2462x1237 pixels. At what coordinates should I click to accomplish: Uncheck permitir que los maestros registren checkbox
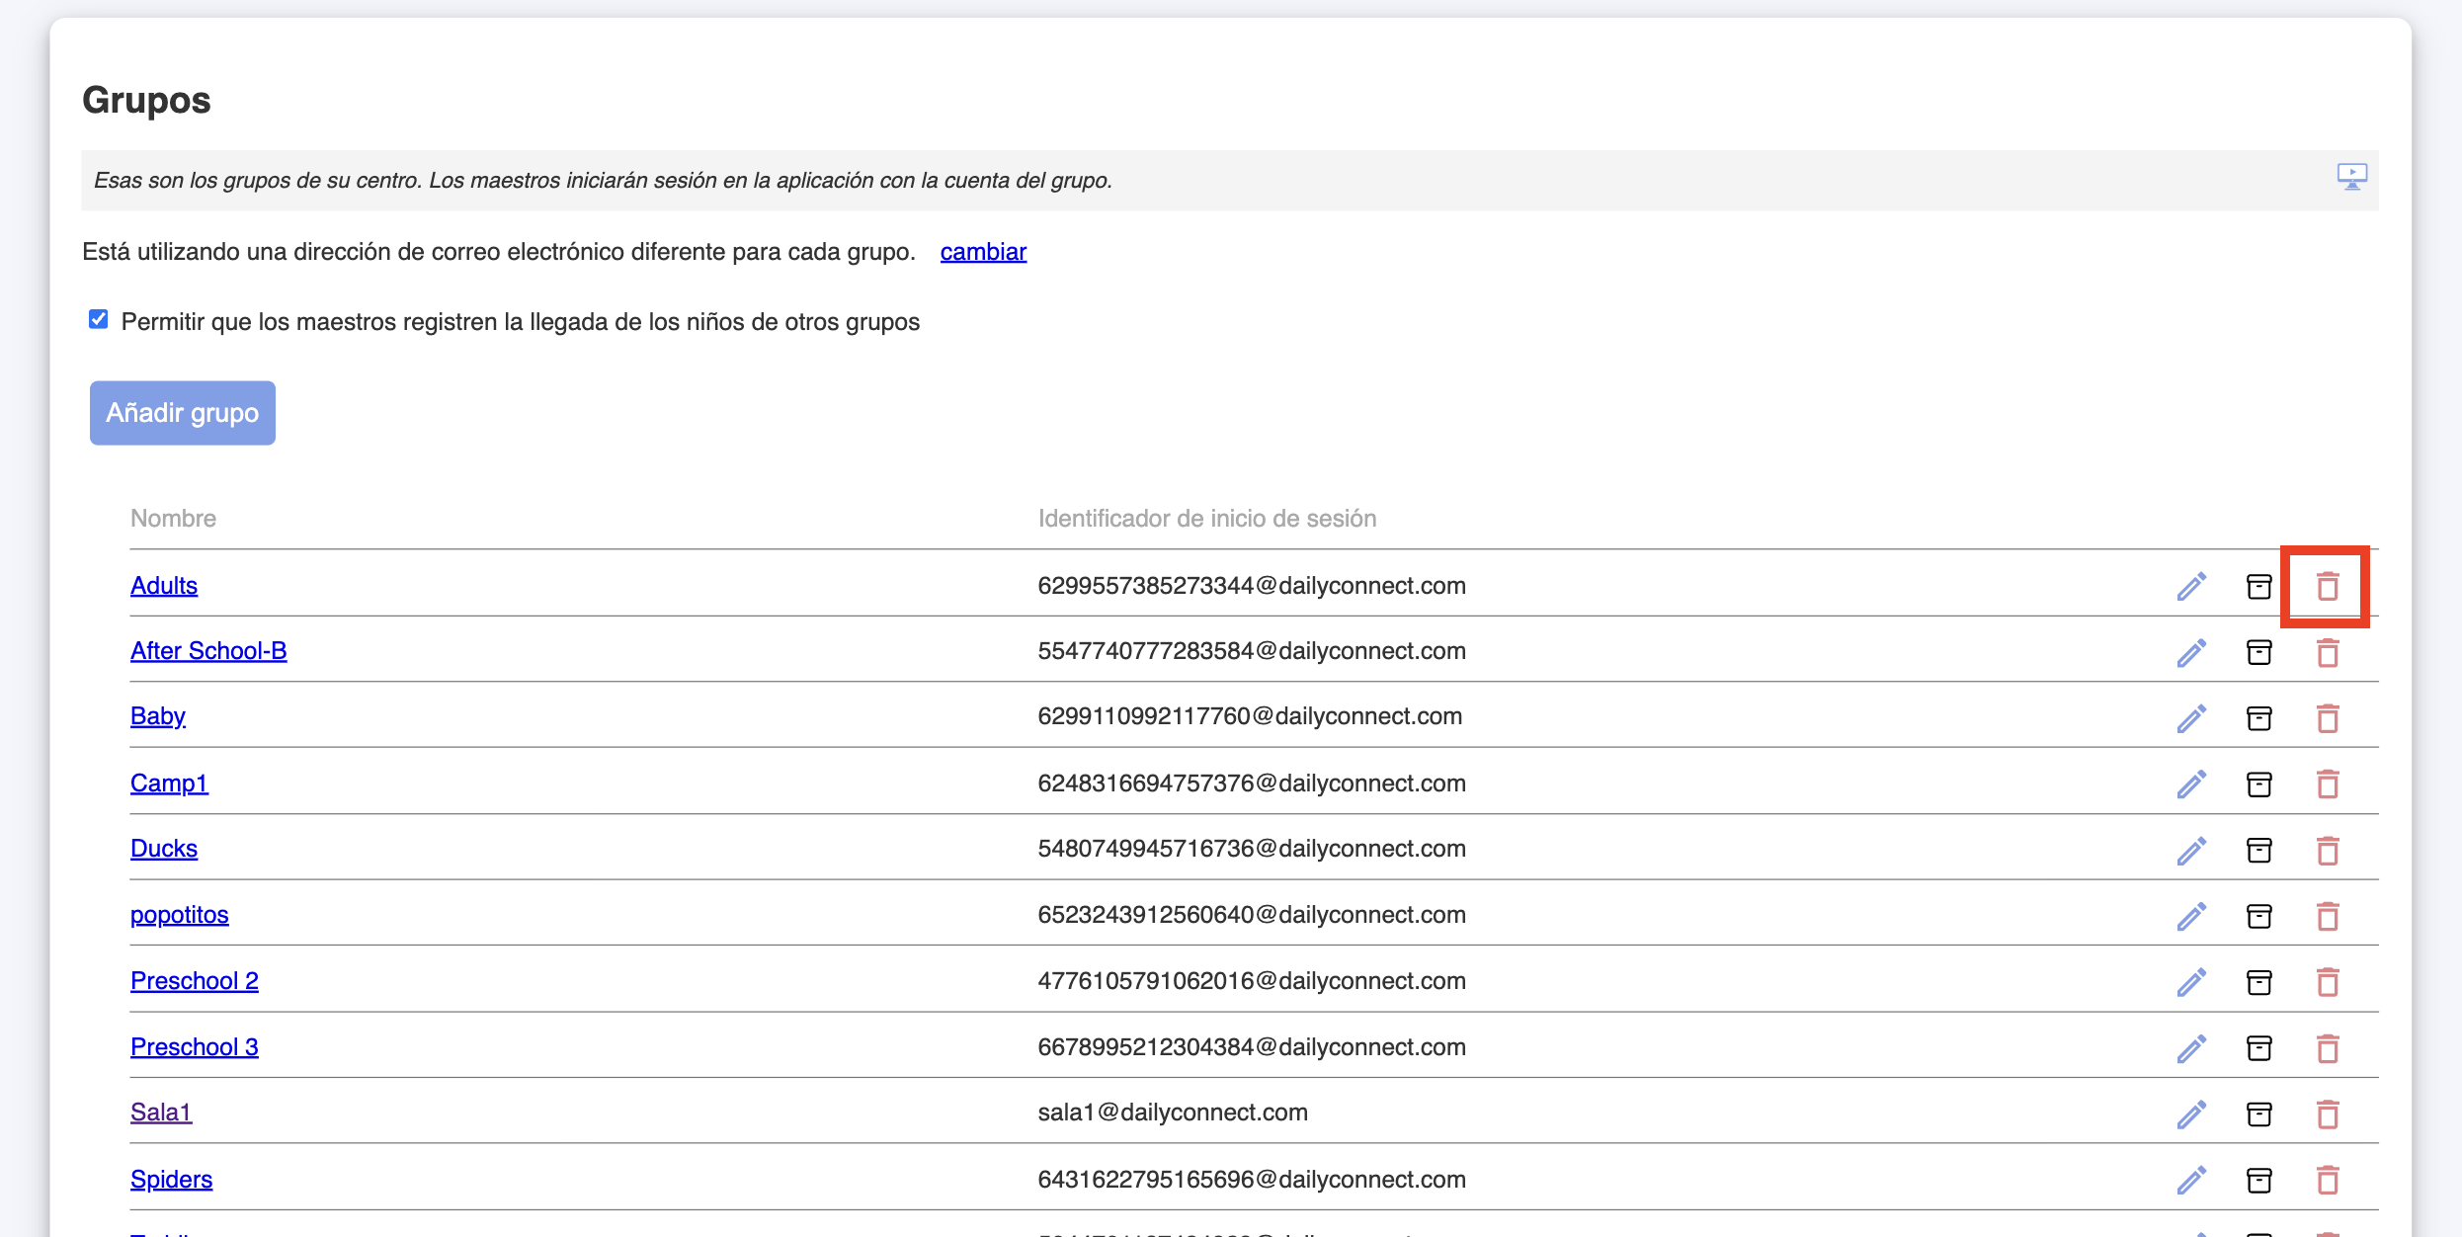[x=98, y=319]
